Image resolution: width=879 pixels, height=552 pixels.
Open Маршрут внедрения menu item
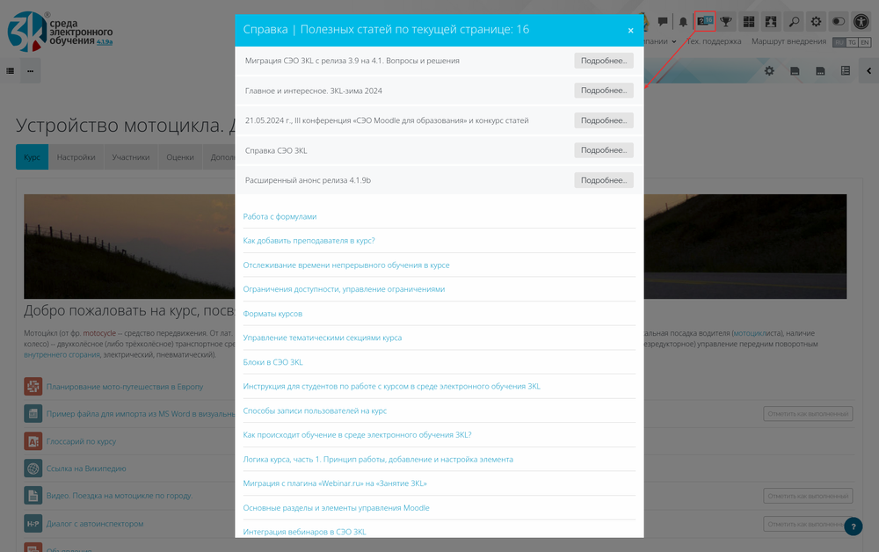tap(788, 41)
